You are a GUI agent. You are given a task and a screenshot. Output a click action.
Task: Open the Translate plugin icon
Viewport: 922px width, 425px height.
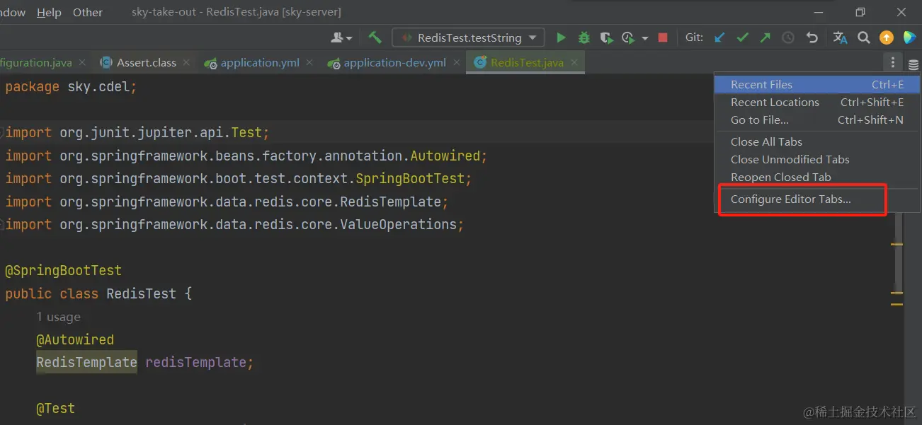click(840, 37)
